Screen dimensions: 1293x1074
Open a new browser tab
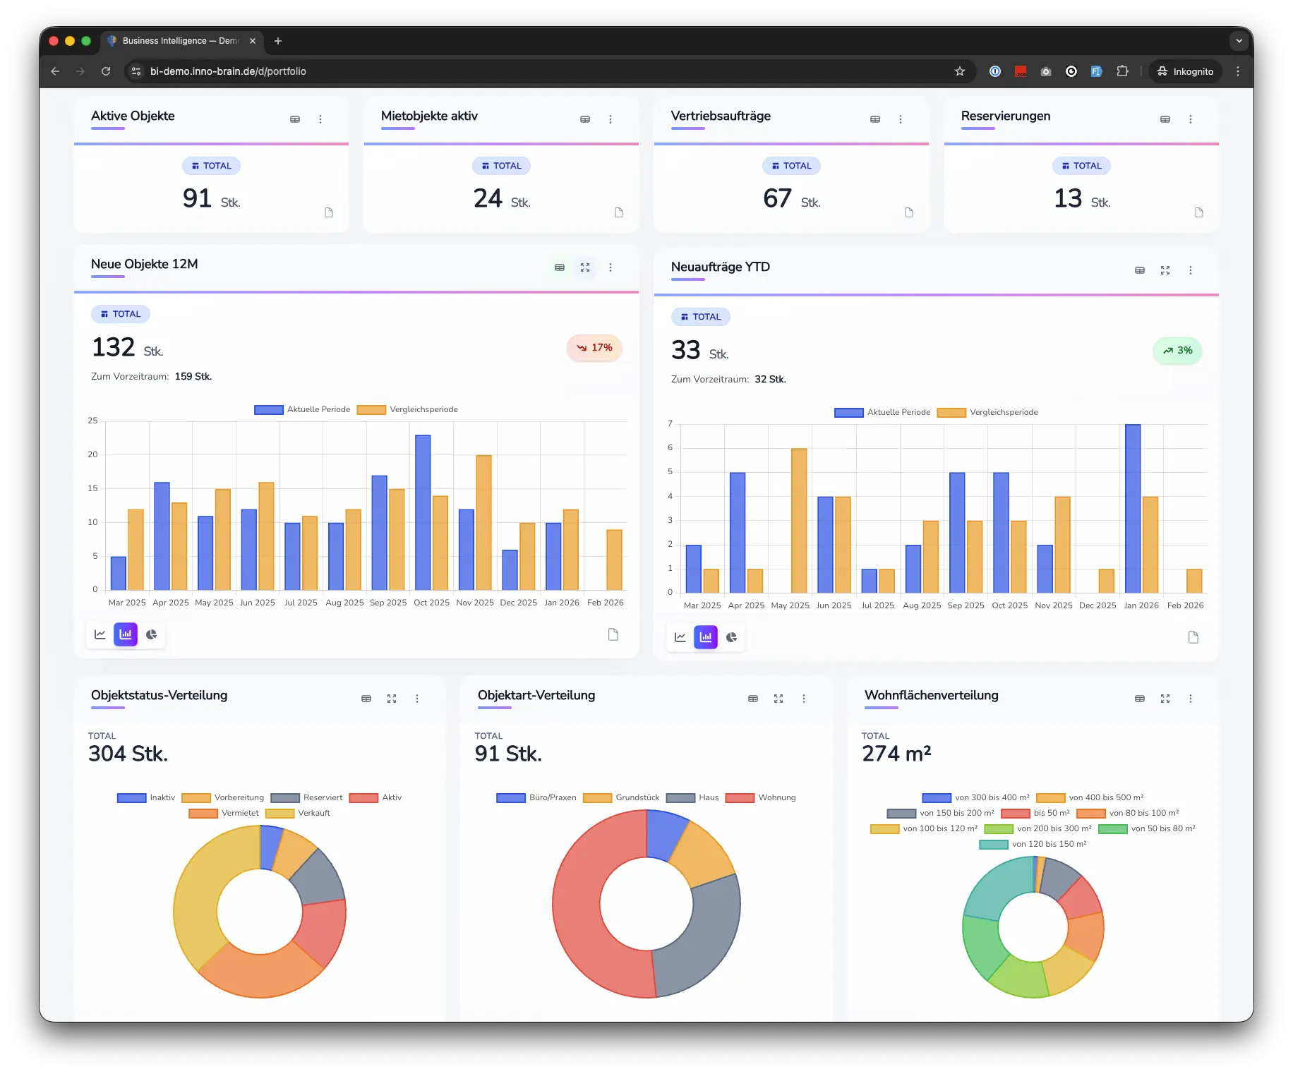tap(278, 41)
